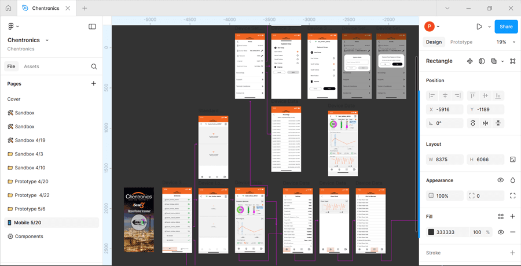Image resolution: width=521 pixels, height=266 pixels.
Task: Toggle the sidebar collapse icon
Action: click(x=92, y=27)
